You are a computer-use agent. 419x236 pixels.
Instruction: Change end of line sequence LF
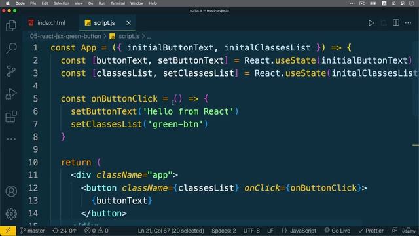[x=270, y=231]
